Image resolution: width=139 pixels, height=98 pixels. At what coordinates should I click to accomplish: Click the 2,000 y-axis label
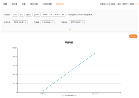click(x=15, y=83)
